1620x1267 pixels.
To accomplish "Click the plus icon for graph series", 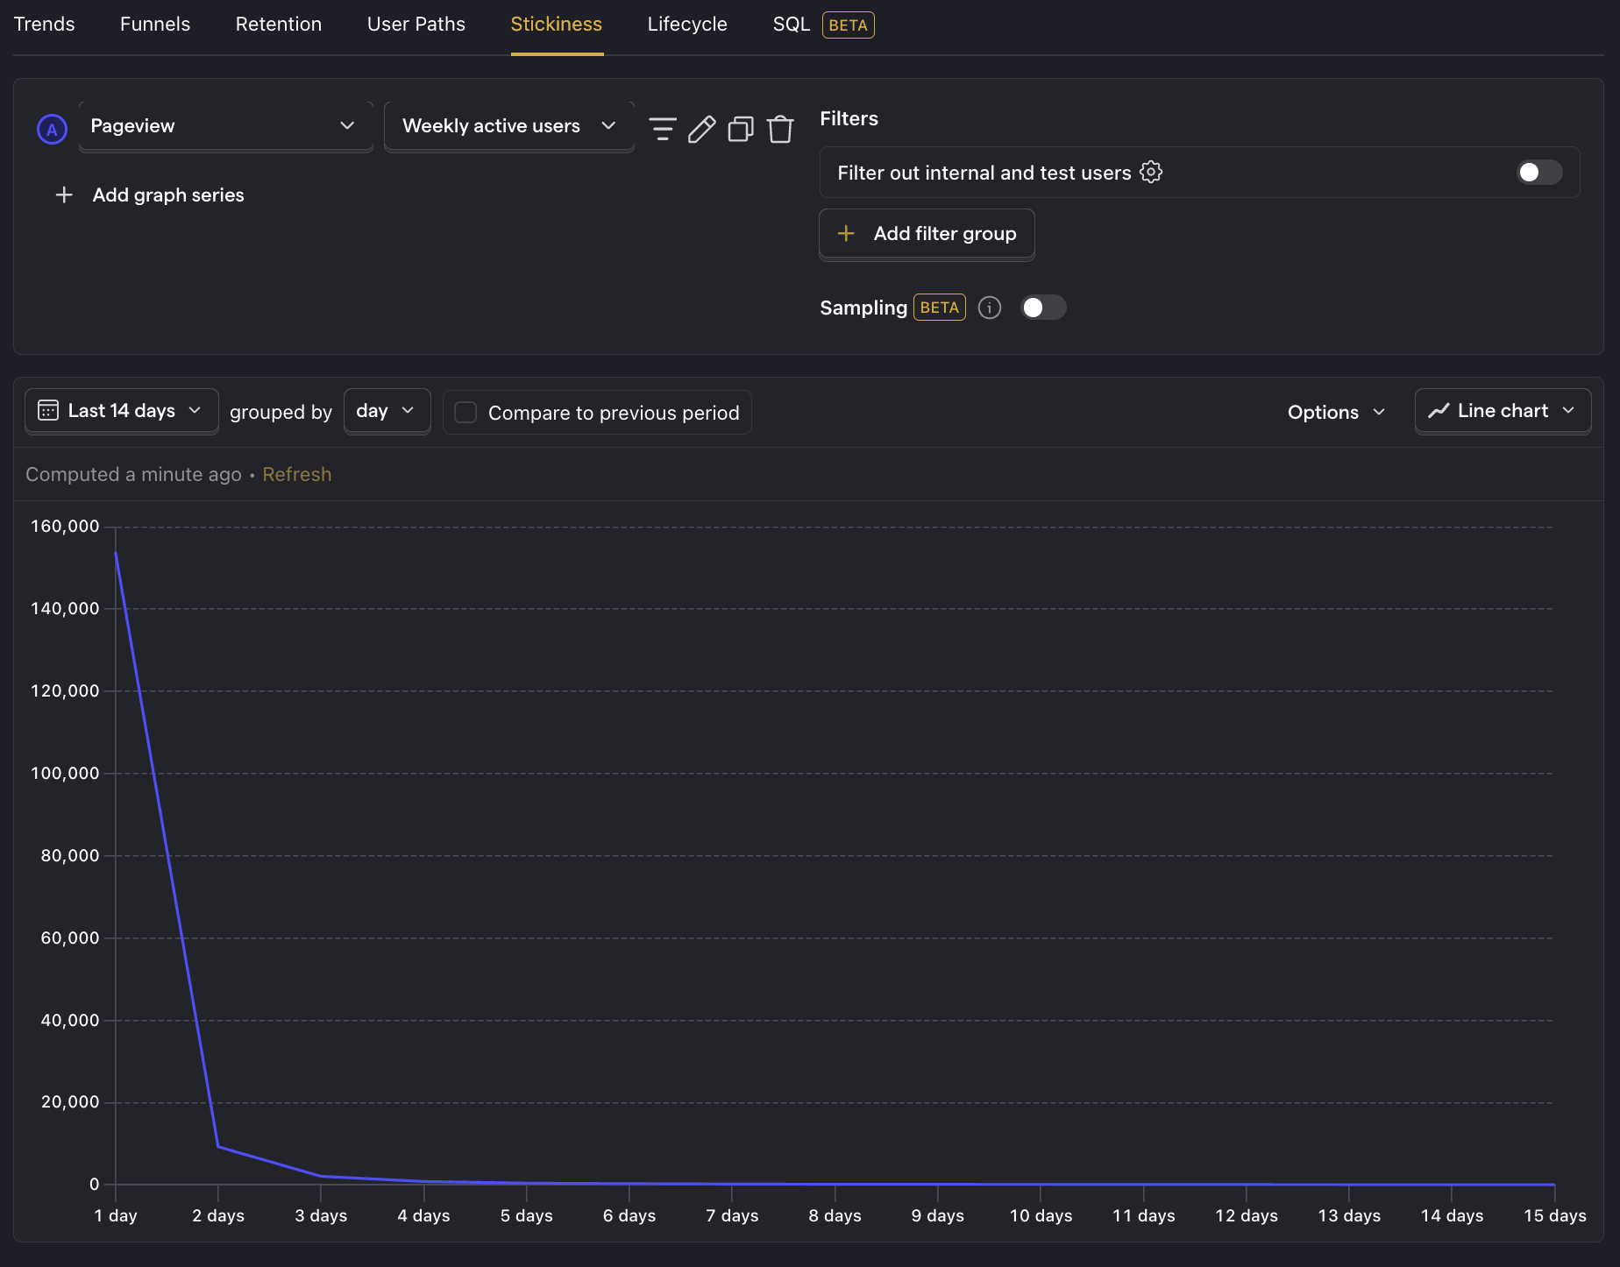I will [64, 195].
